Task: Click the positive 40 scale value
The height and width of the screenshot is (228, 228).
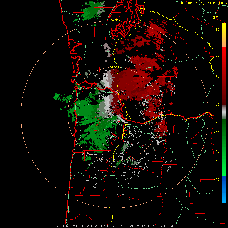Action: click(218, 76)
